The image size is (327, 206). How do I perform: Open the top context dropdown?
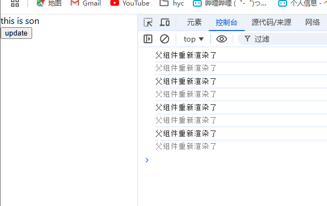click(x=193, y=39)
